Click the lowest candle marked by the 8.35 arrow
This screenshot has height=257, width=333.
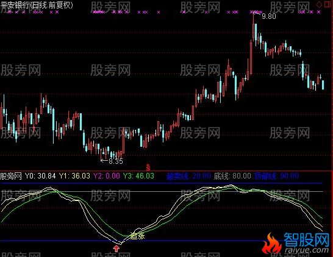(101, 154)
